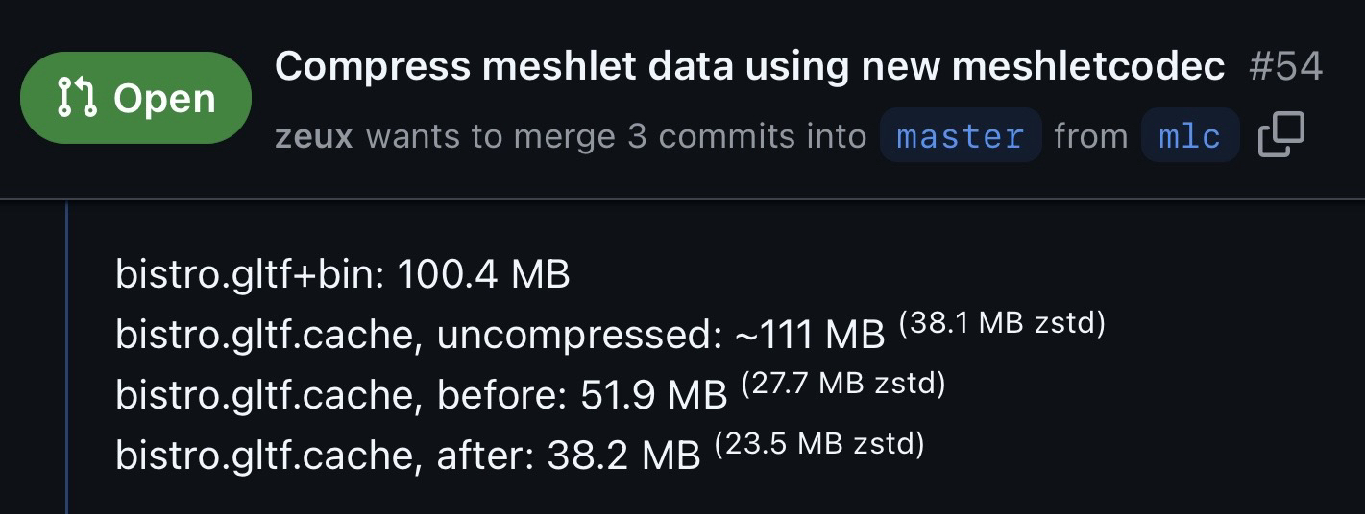Open the master base branch link
Viewport: 1365px width, 514px height.
(960, 136)
